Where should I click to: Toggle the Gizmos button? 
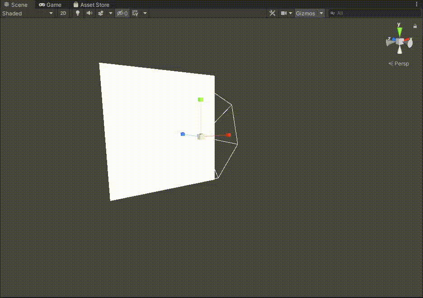pos(305,13)
